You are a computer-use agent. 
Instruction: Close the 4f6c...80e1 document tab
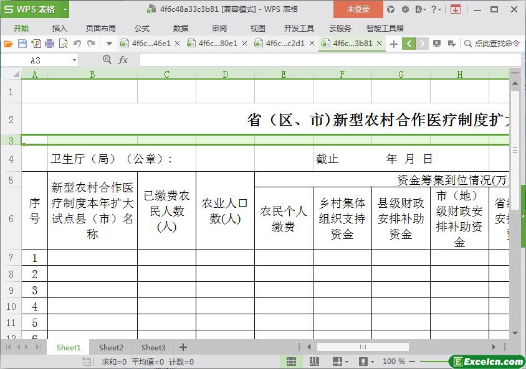[244, 44]
